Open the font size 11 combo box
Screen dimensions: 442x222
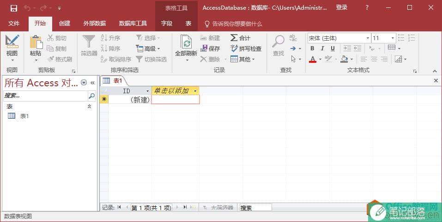(384, 38)
